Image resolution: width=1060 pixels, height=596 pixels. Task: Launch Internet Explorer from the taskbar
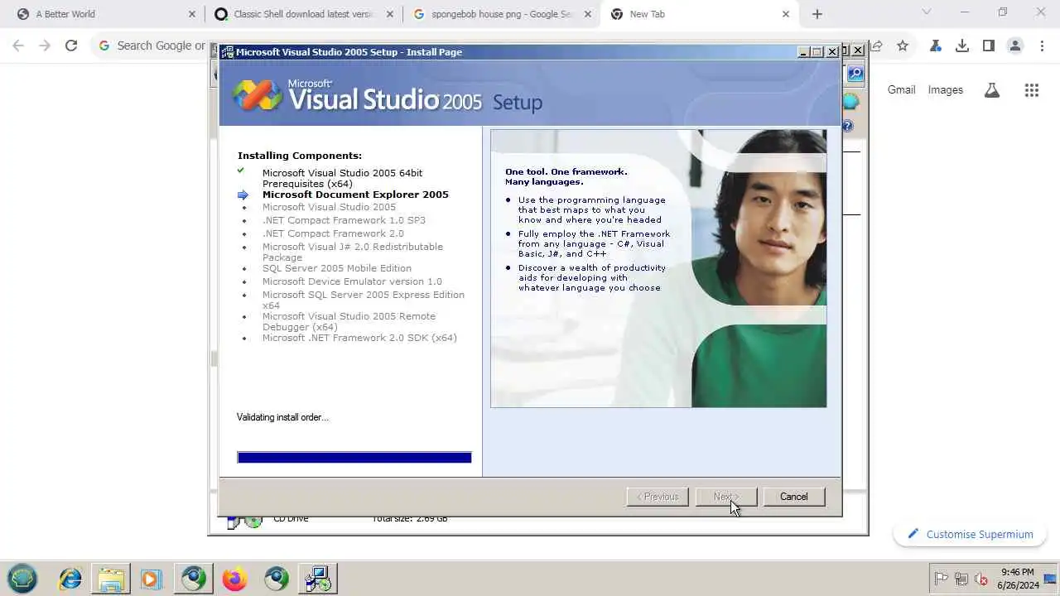tap(70, 579)
